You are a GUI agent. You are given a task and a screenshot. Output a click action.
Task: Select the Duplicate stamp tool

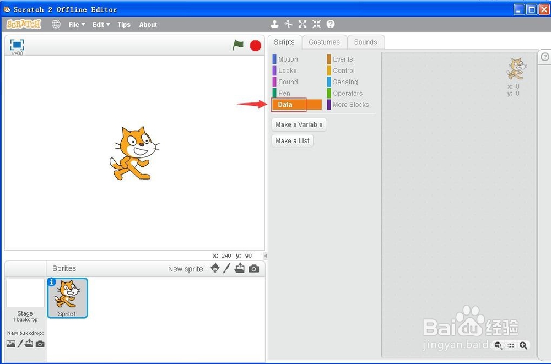[274, 24]
